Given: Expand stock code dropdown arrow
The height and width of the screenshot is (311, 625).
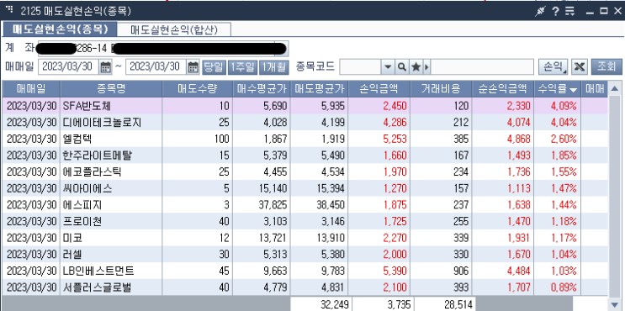Looking at the screenshot, I should 388,67.
